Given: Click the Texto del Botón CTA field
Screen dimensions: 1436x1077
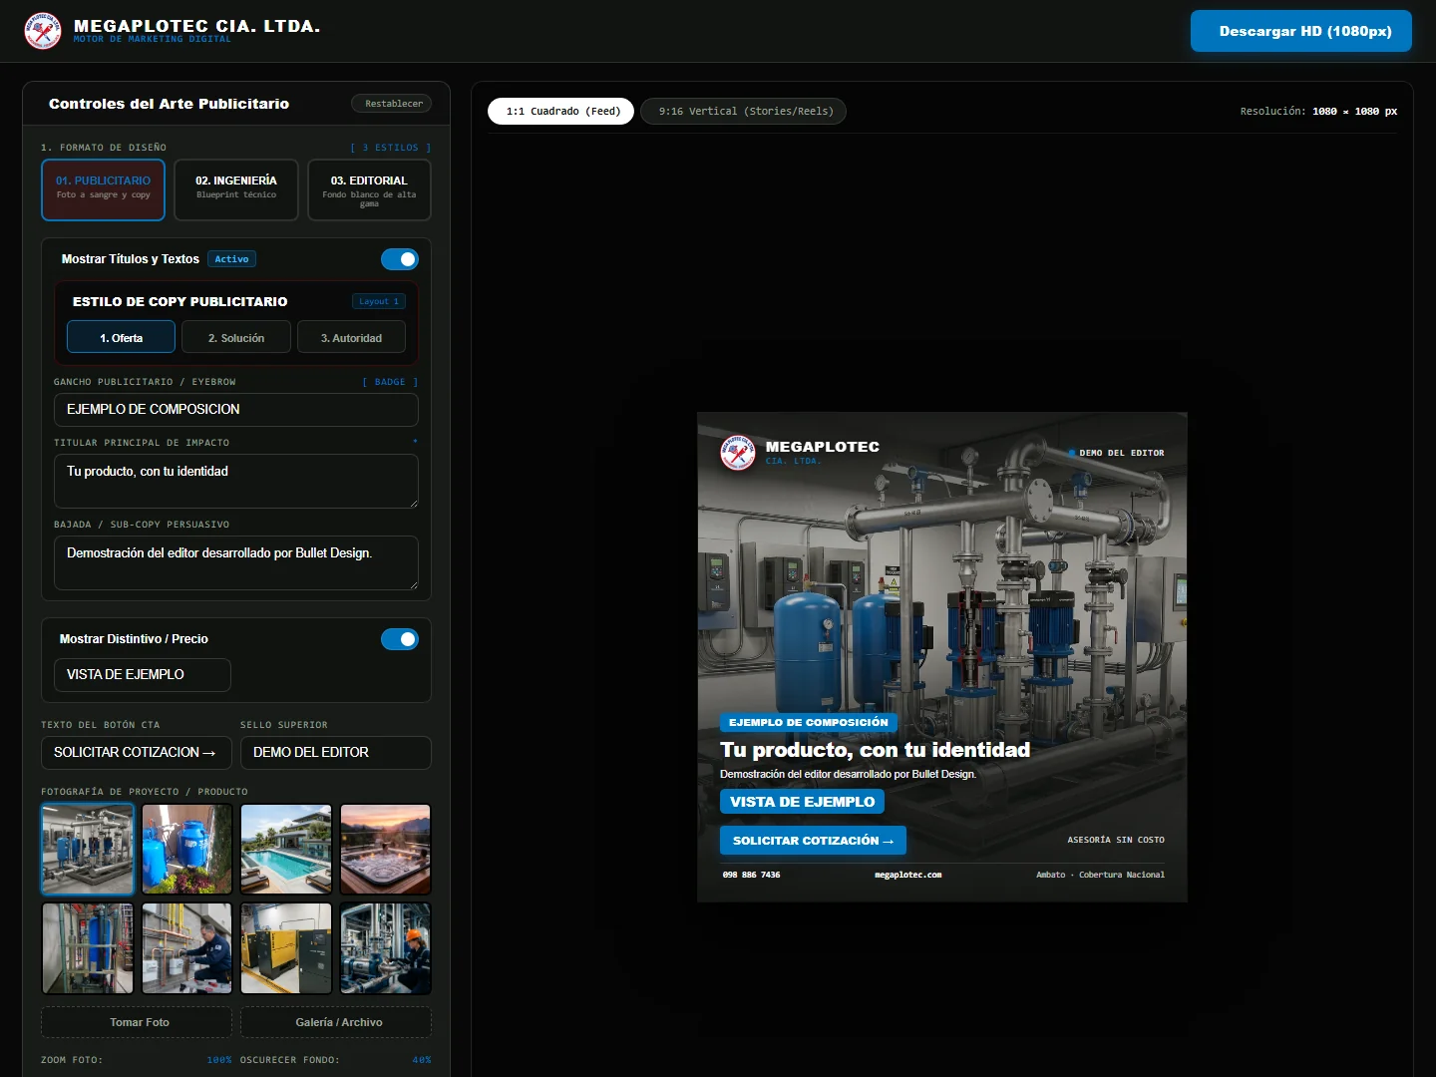Looking at the screenshot, I should coord(137,753).
